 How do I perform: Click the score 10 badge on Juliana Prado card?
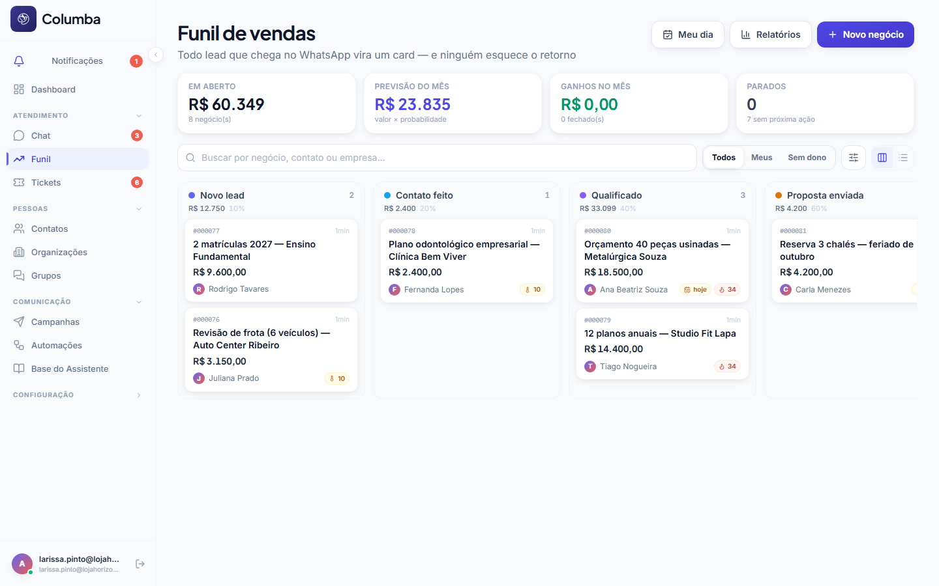click(x=337, y=379)
